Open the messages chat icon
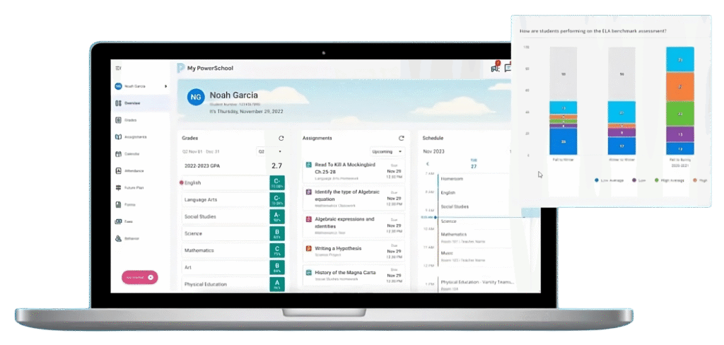Viewport: 724px width, 345px height. click(508, 69)
